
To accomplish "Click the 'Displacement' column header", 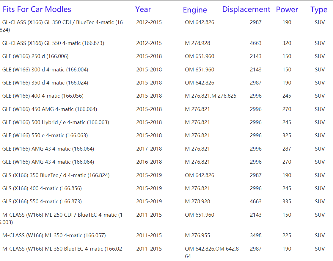I will 246,10.
